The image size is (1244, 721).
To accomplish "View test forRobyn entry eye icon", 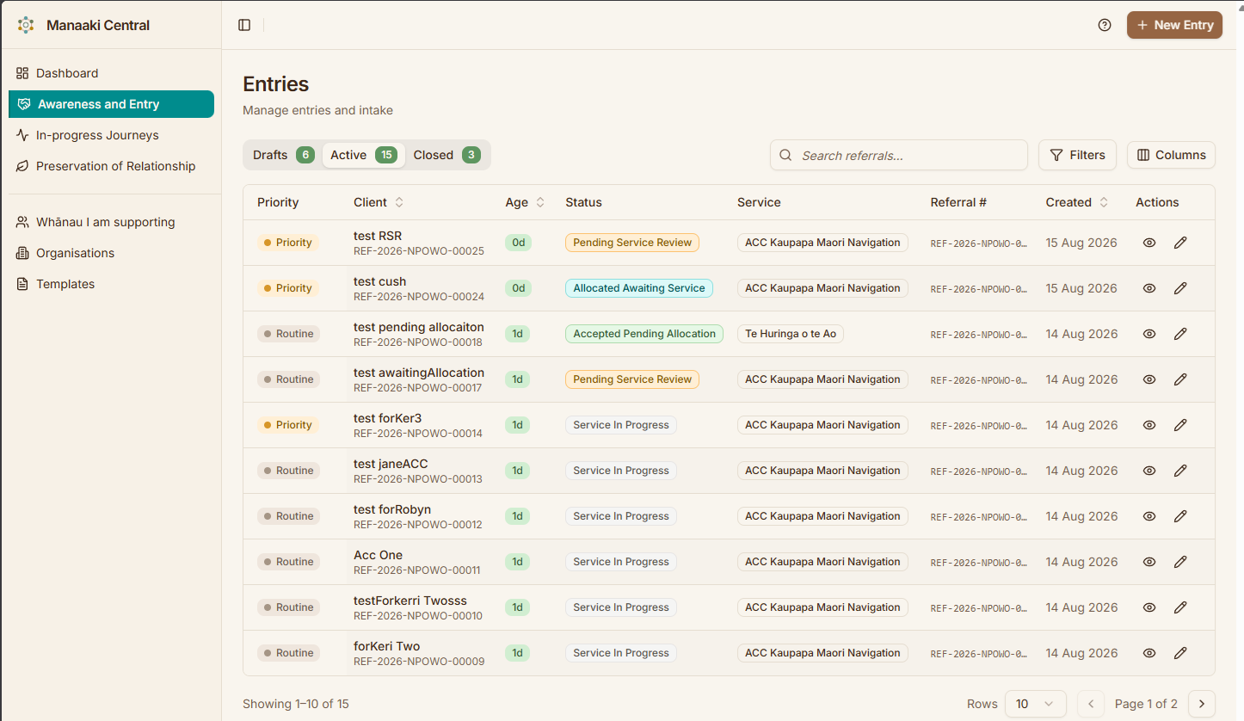I will [1149, 516].
